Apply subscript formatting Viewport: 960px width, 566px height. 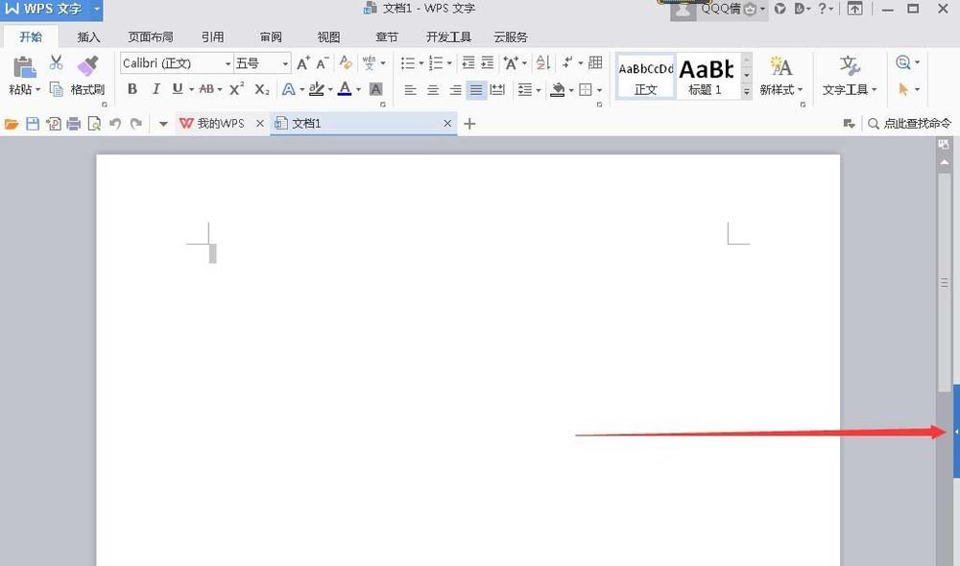[x=261, y=89]
